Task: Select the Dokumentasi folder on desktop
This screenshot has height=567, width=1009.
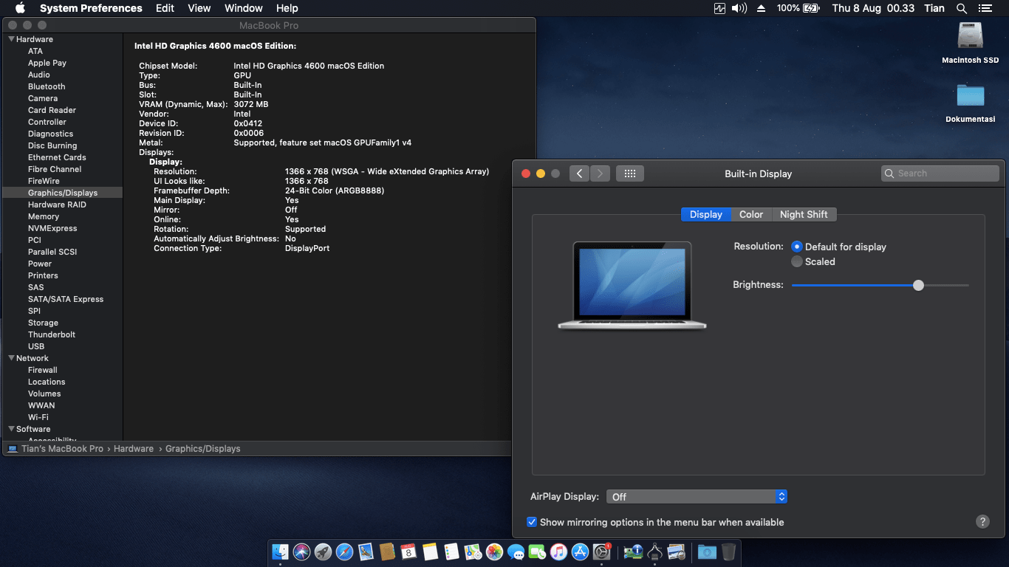Action: tap(971, 103)
